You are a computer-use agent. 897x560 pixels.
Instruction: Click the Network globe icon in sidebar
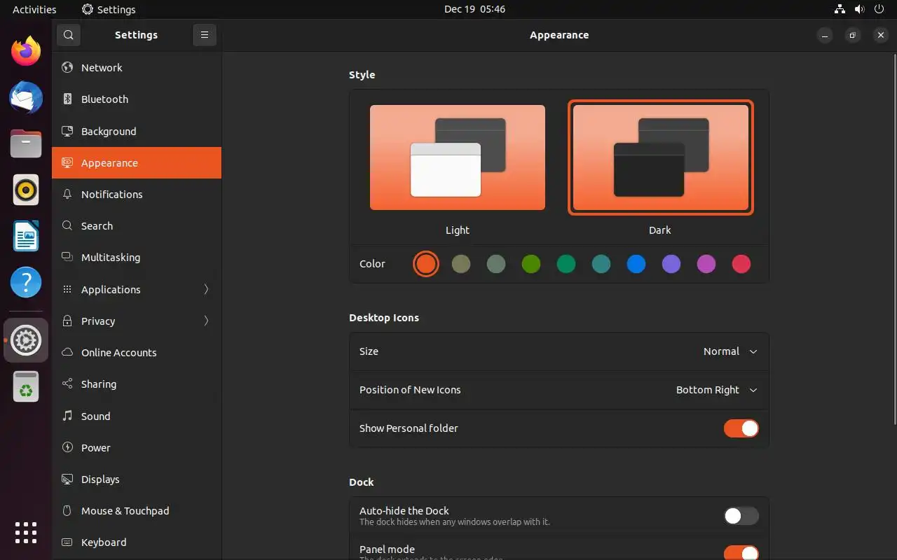67,68
